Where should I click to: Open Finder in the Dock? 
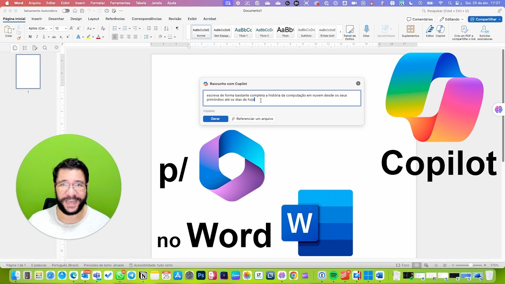pos(16,275)
